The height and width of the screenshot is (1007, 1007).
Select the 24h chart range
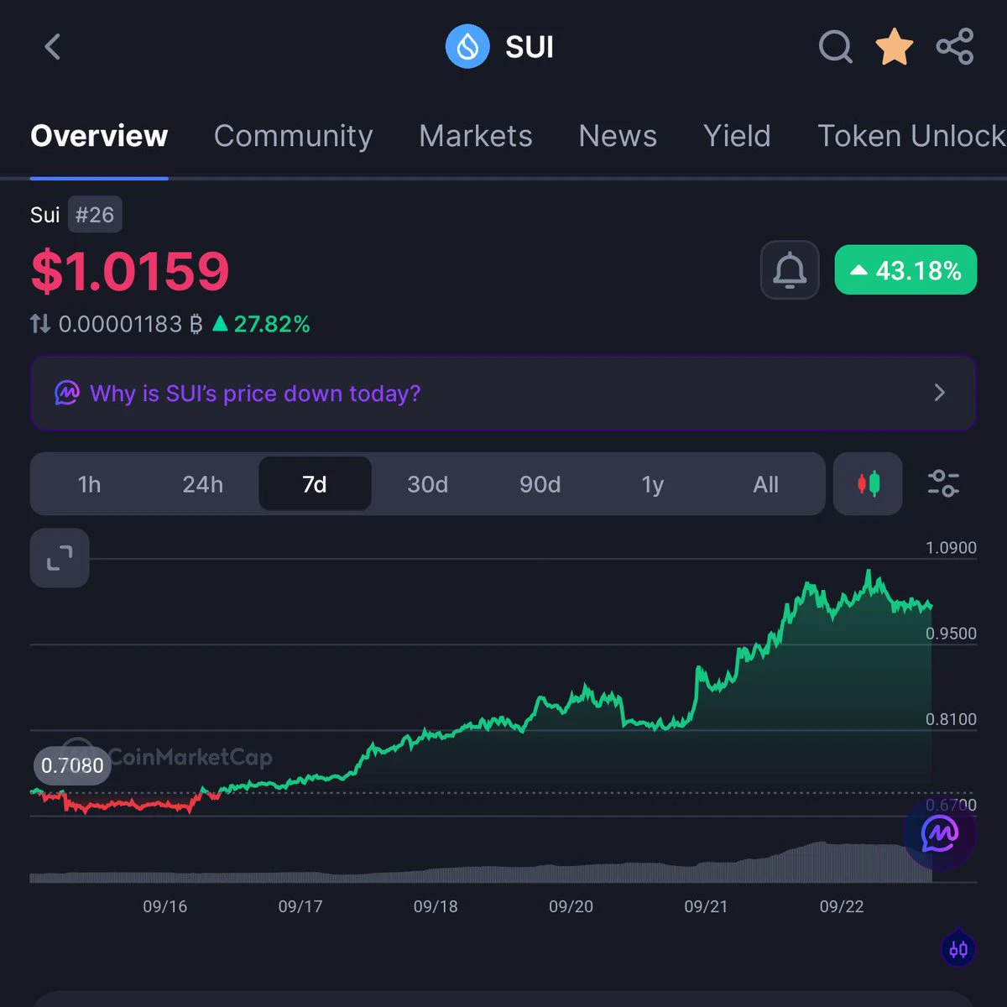(x=202, y=484)
